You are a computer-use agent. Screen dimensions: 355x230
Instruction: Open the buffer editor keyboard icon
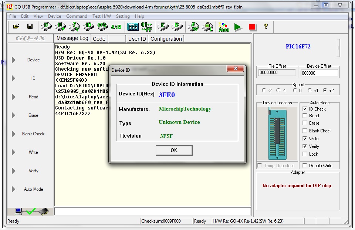[133, 27]
